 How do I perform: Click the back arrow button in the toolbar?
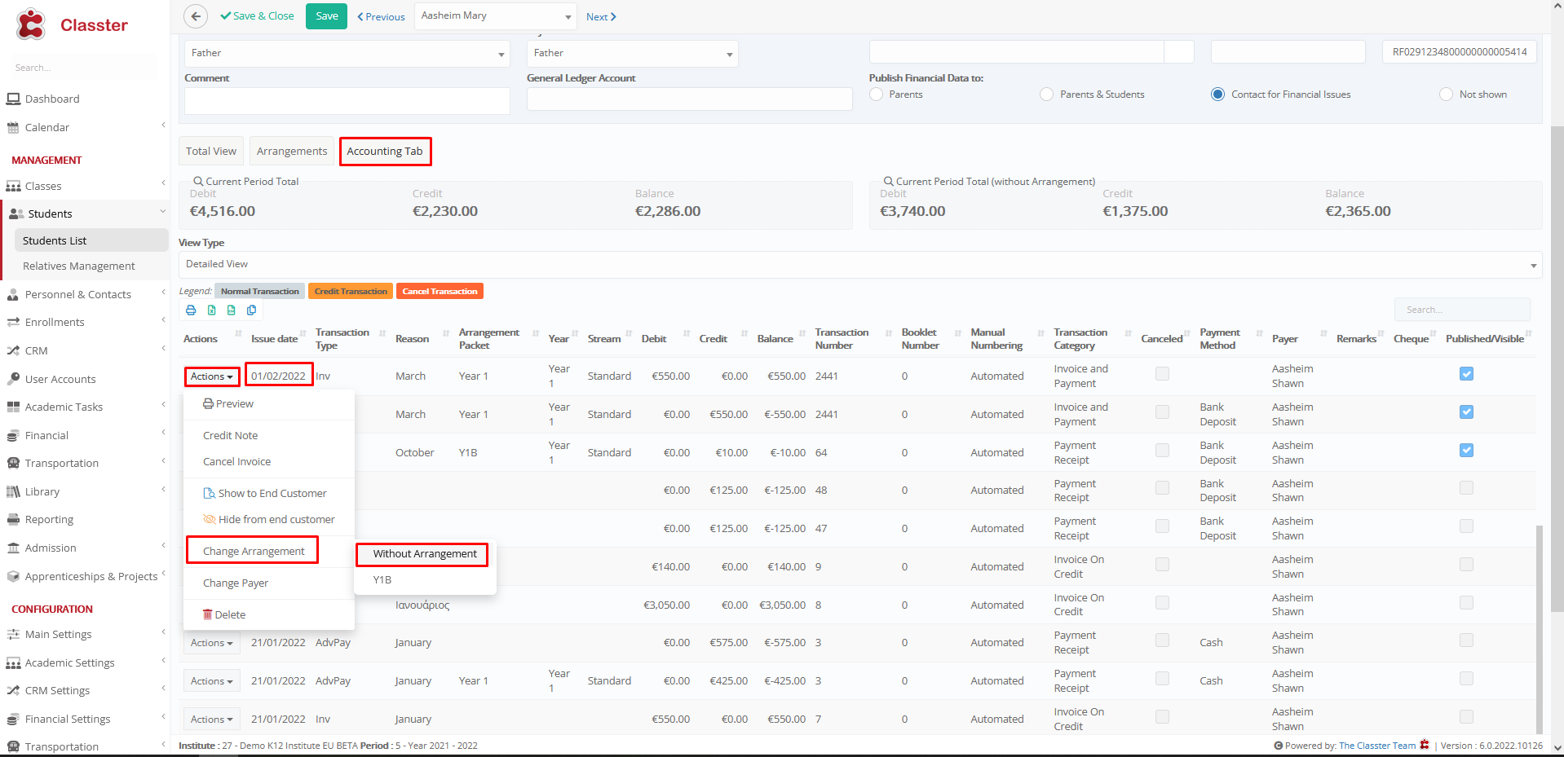tap(196, 16)
